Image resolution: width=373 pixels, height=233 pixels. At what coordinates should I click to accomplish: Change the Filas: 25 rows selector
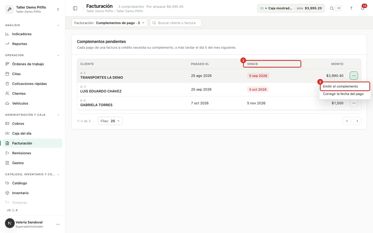click(110, 121)
